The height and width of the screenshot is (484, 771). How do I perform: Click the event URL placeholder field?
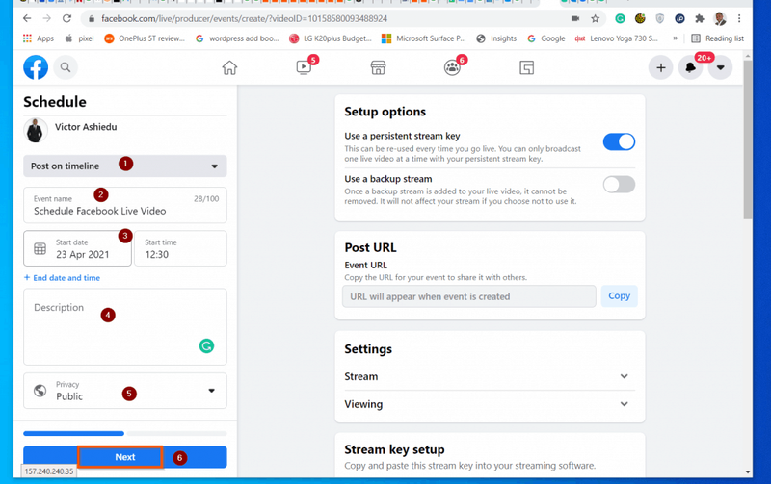click(469, 296)
